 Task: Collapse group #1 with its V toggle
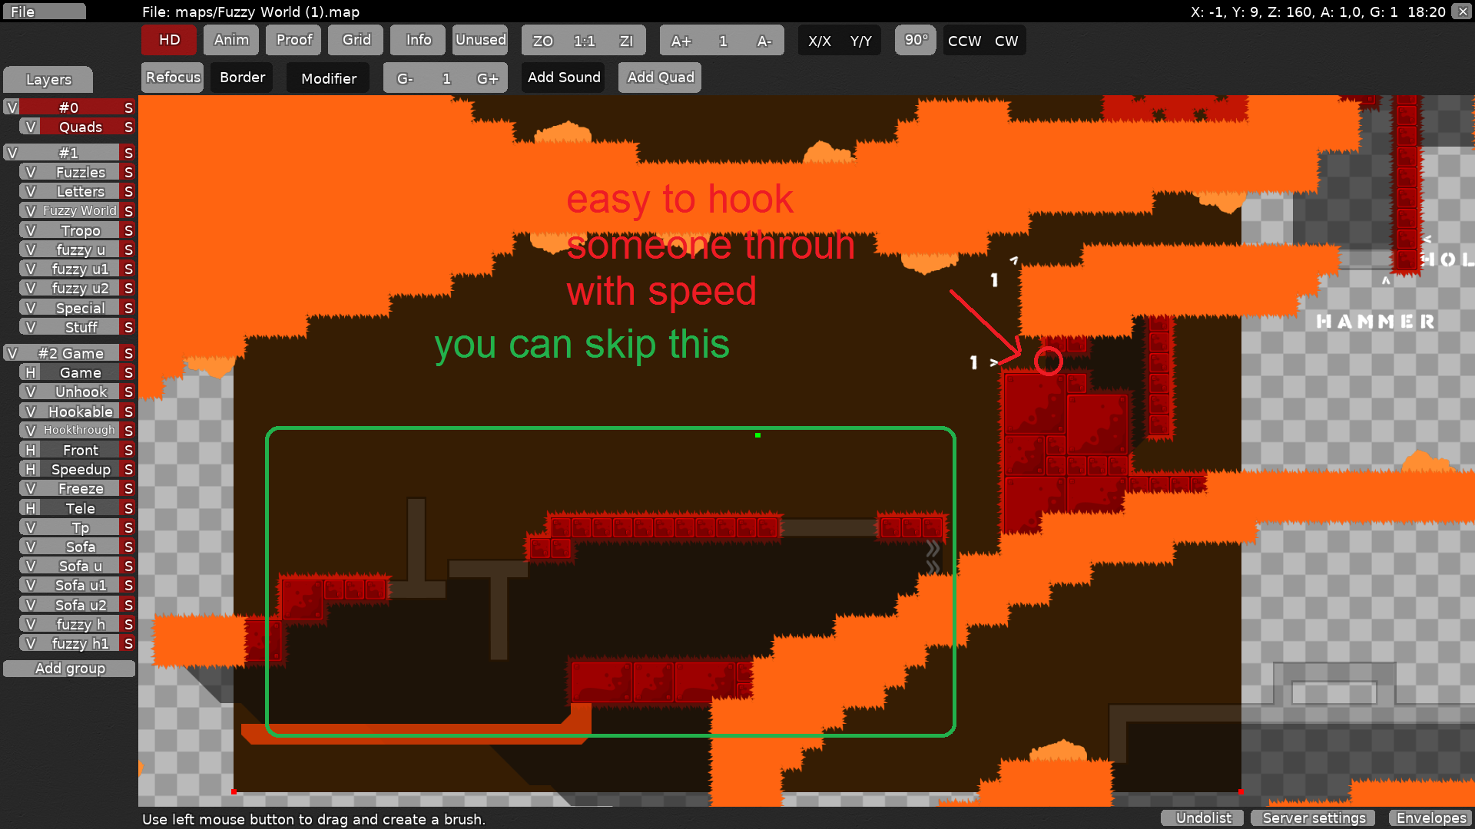[x=12, y=153]
